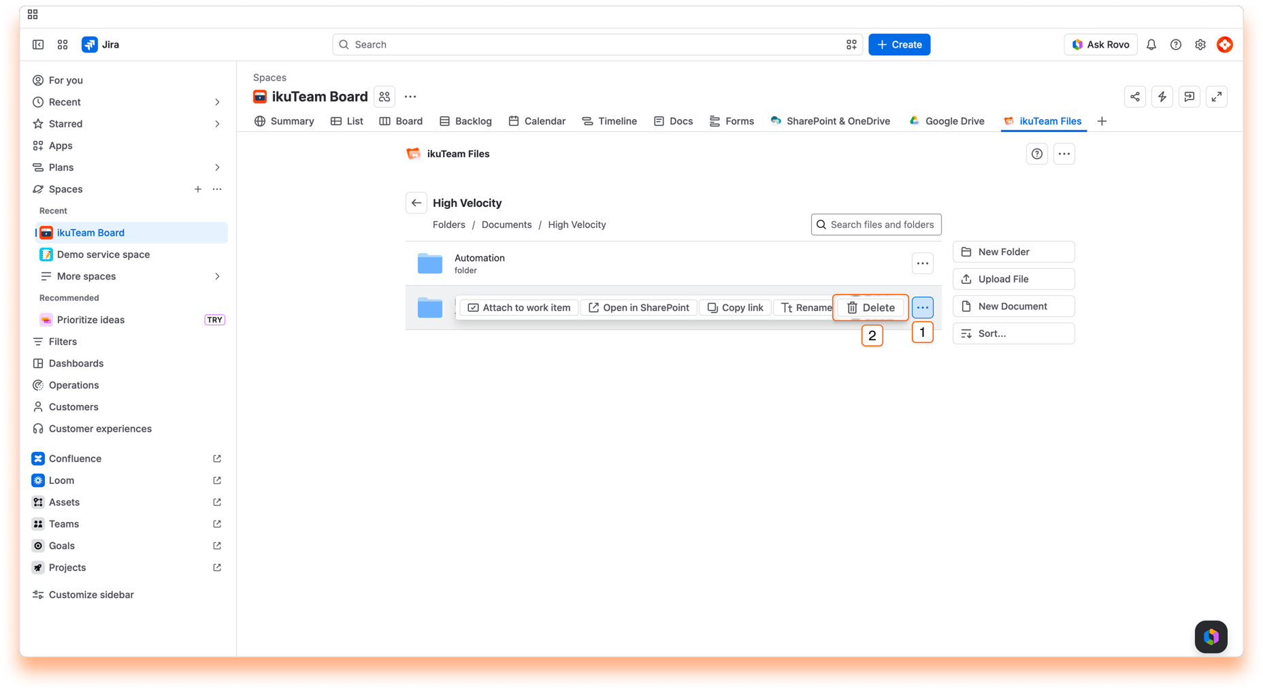Open ikuTeam Files help icon
1263x690 pixels.
point(1037,154)
